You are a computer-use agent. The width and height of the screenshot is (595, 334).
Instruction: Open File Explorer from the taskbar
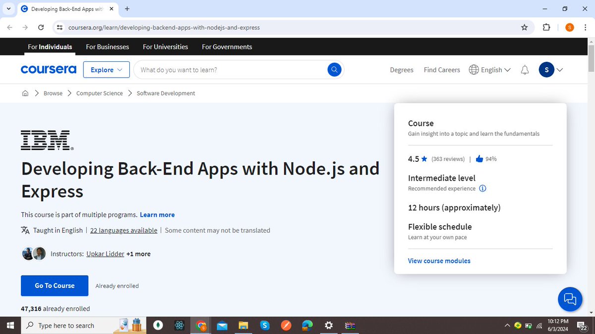243,325
